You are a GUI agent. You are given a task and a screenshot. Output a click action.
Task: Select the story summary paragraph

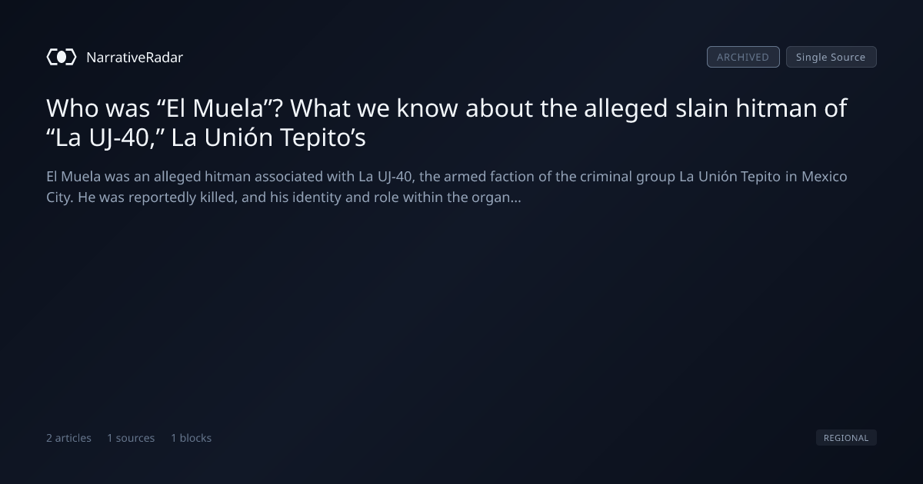coord(447,187)
